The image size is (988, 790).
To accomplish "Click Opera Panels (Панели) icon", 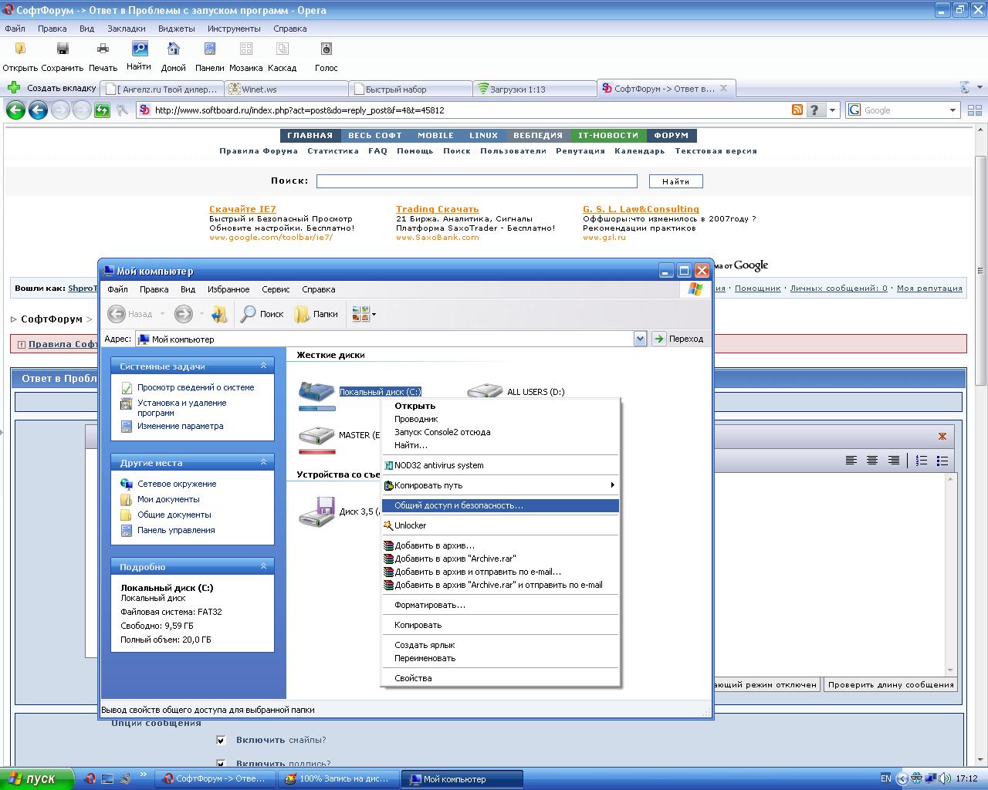I will (209, 49).
